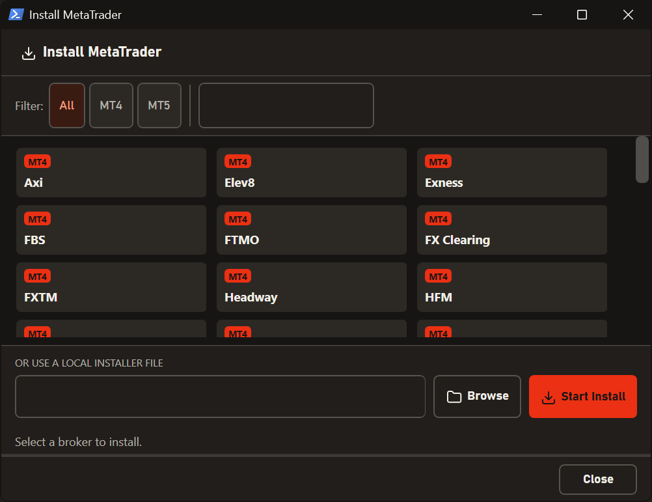Select the Axi broker card

111,172
